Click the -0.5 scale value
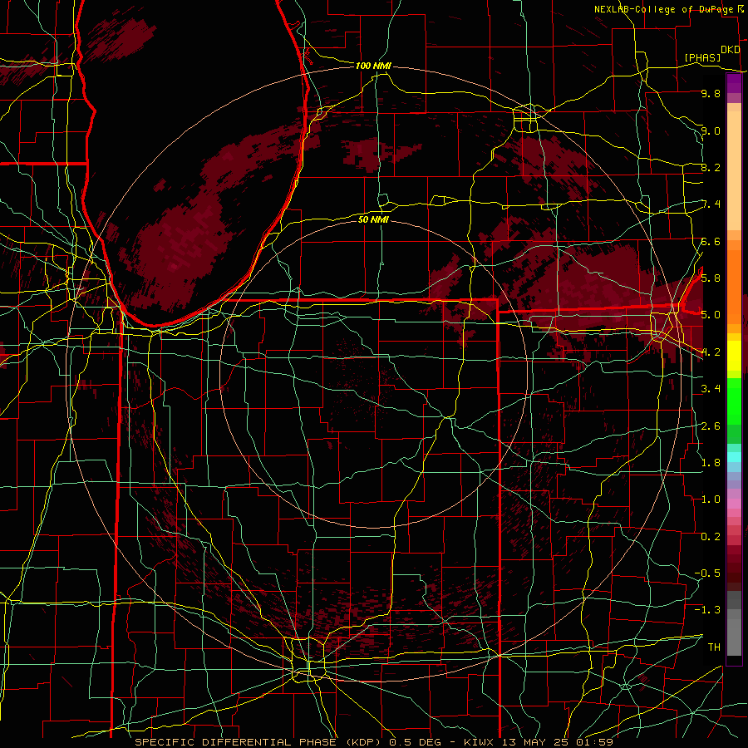 (x=708, y=573)
